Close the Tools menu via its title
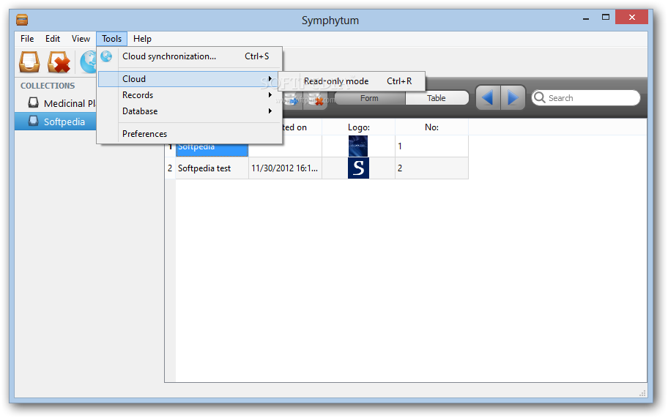 click(x=111, y=39)
